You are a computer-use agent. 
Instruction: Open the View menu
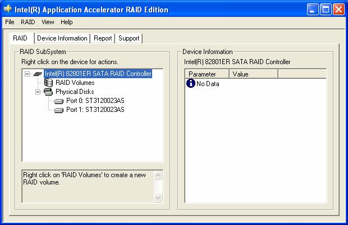click(48, 22)
